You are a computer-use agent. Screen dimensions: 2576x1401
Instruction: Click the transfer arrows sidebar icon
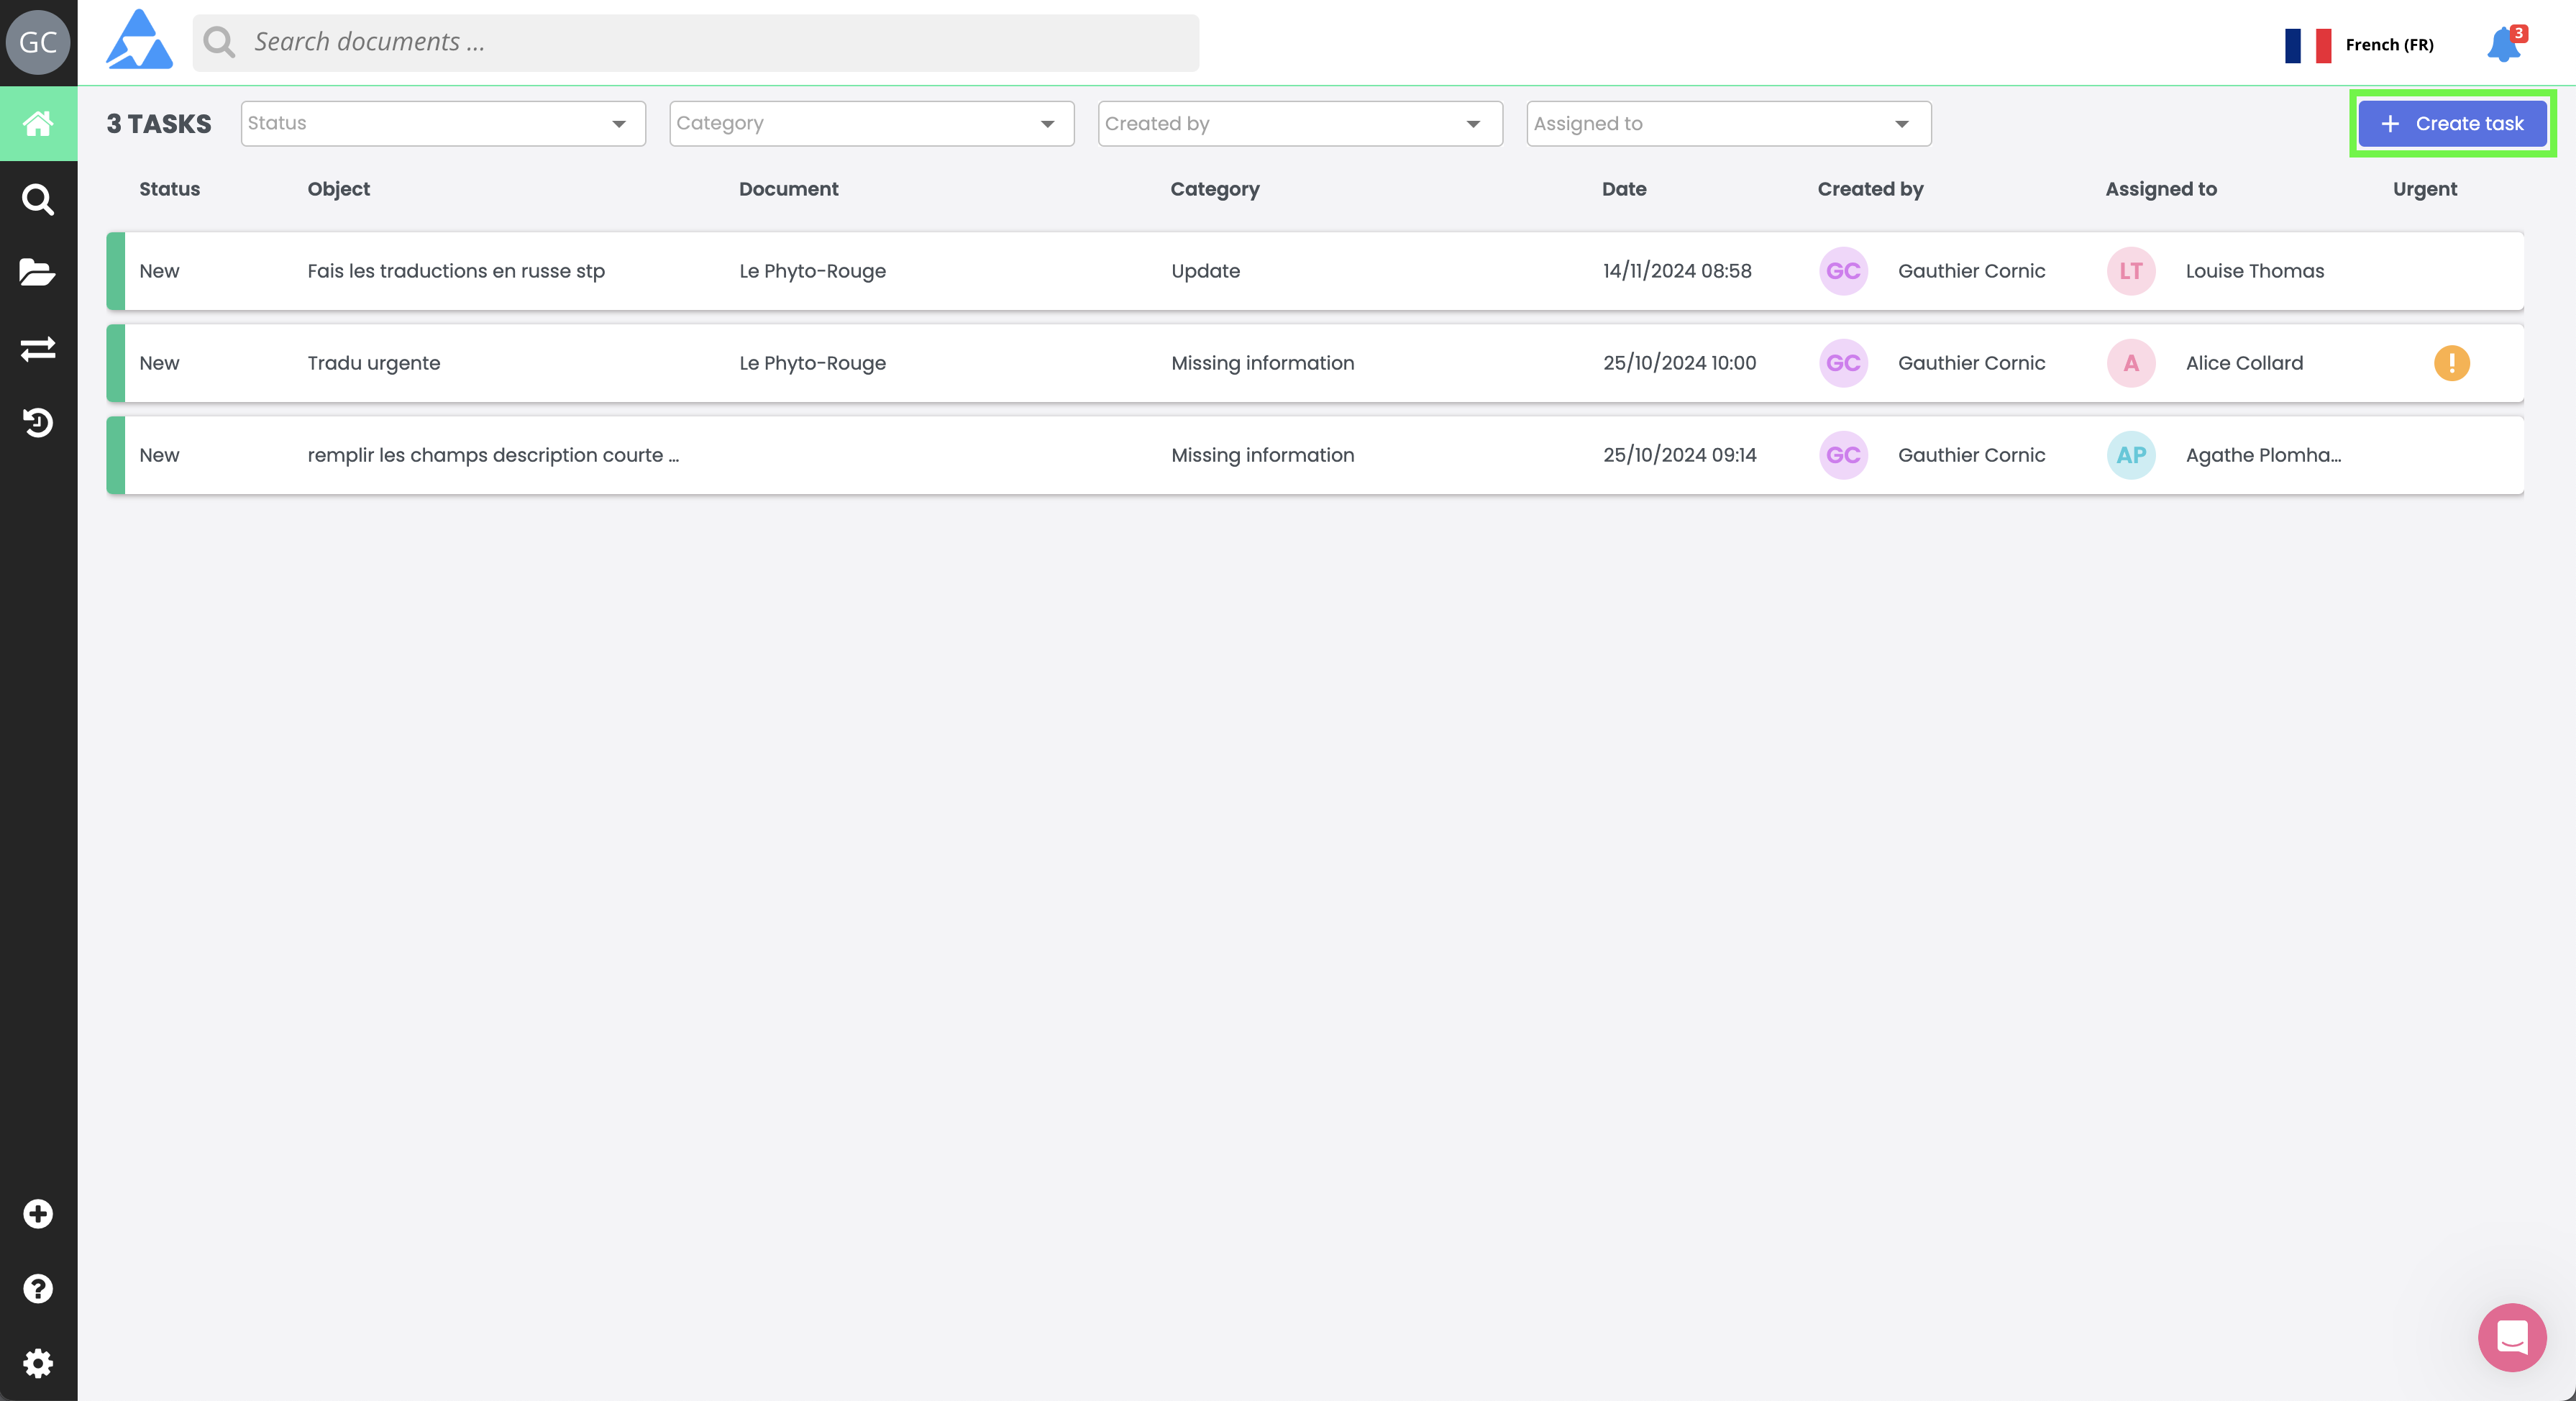[38, 348]
